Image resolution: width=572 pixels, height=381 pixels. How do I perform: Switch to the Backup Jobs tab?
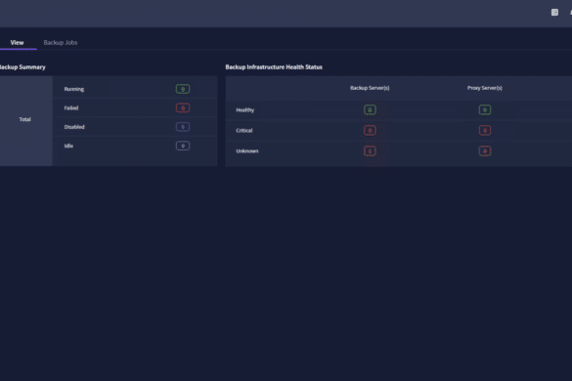tap(61, 43)
